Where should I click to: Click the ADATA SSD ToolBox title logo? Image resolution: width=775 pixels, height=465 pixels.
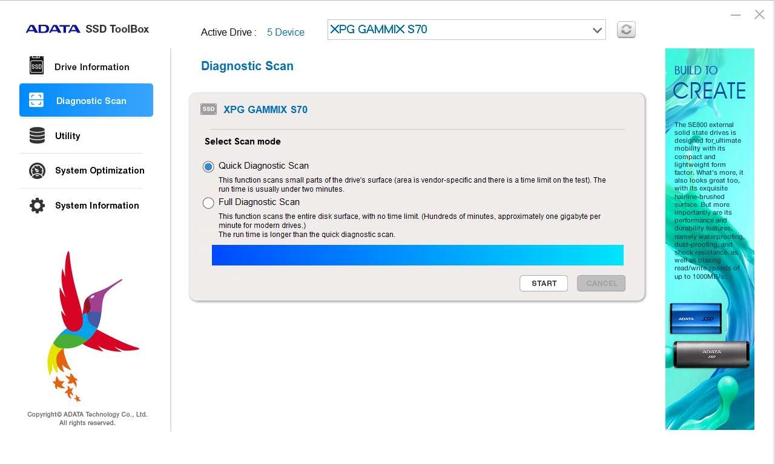coord(87,29)
